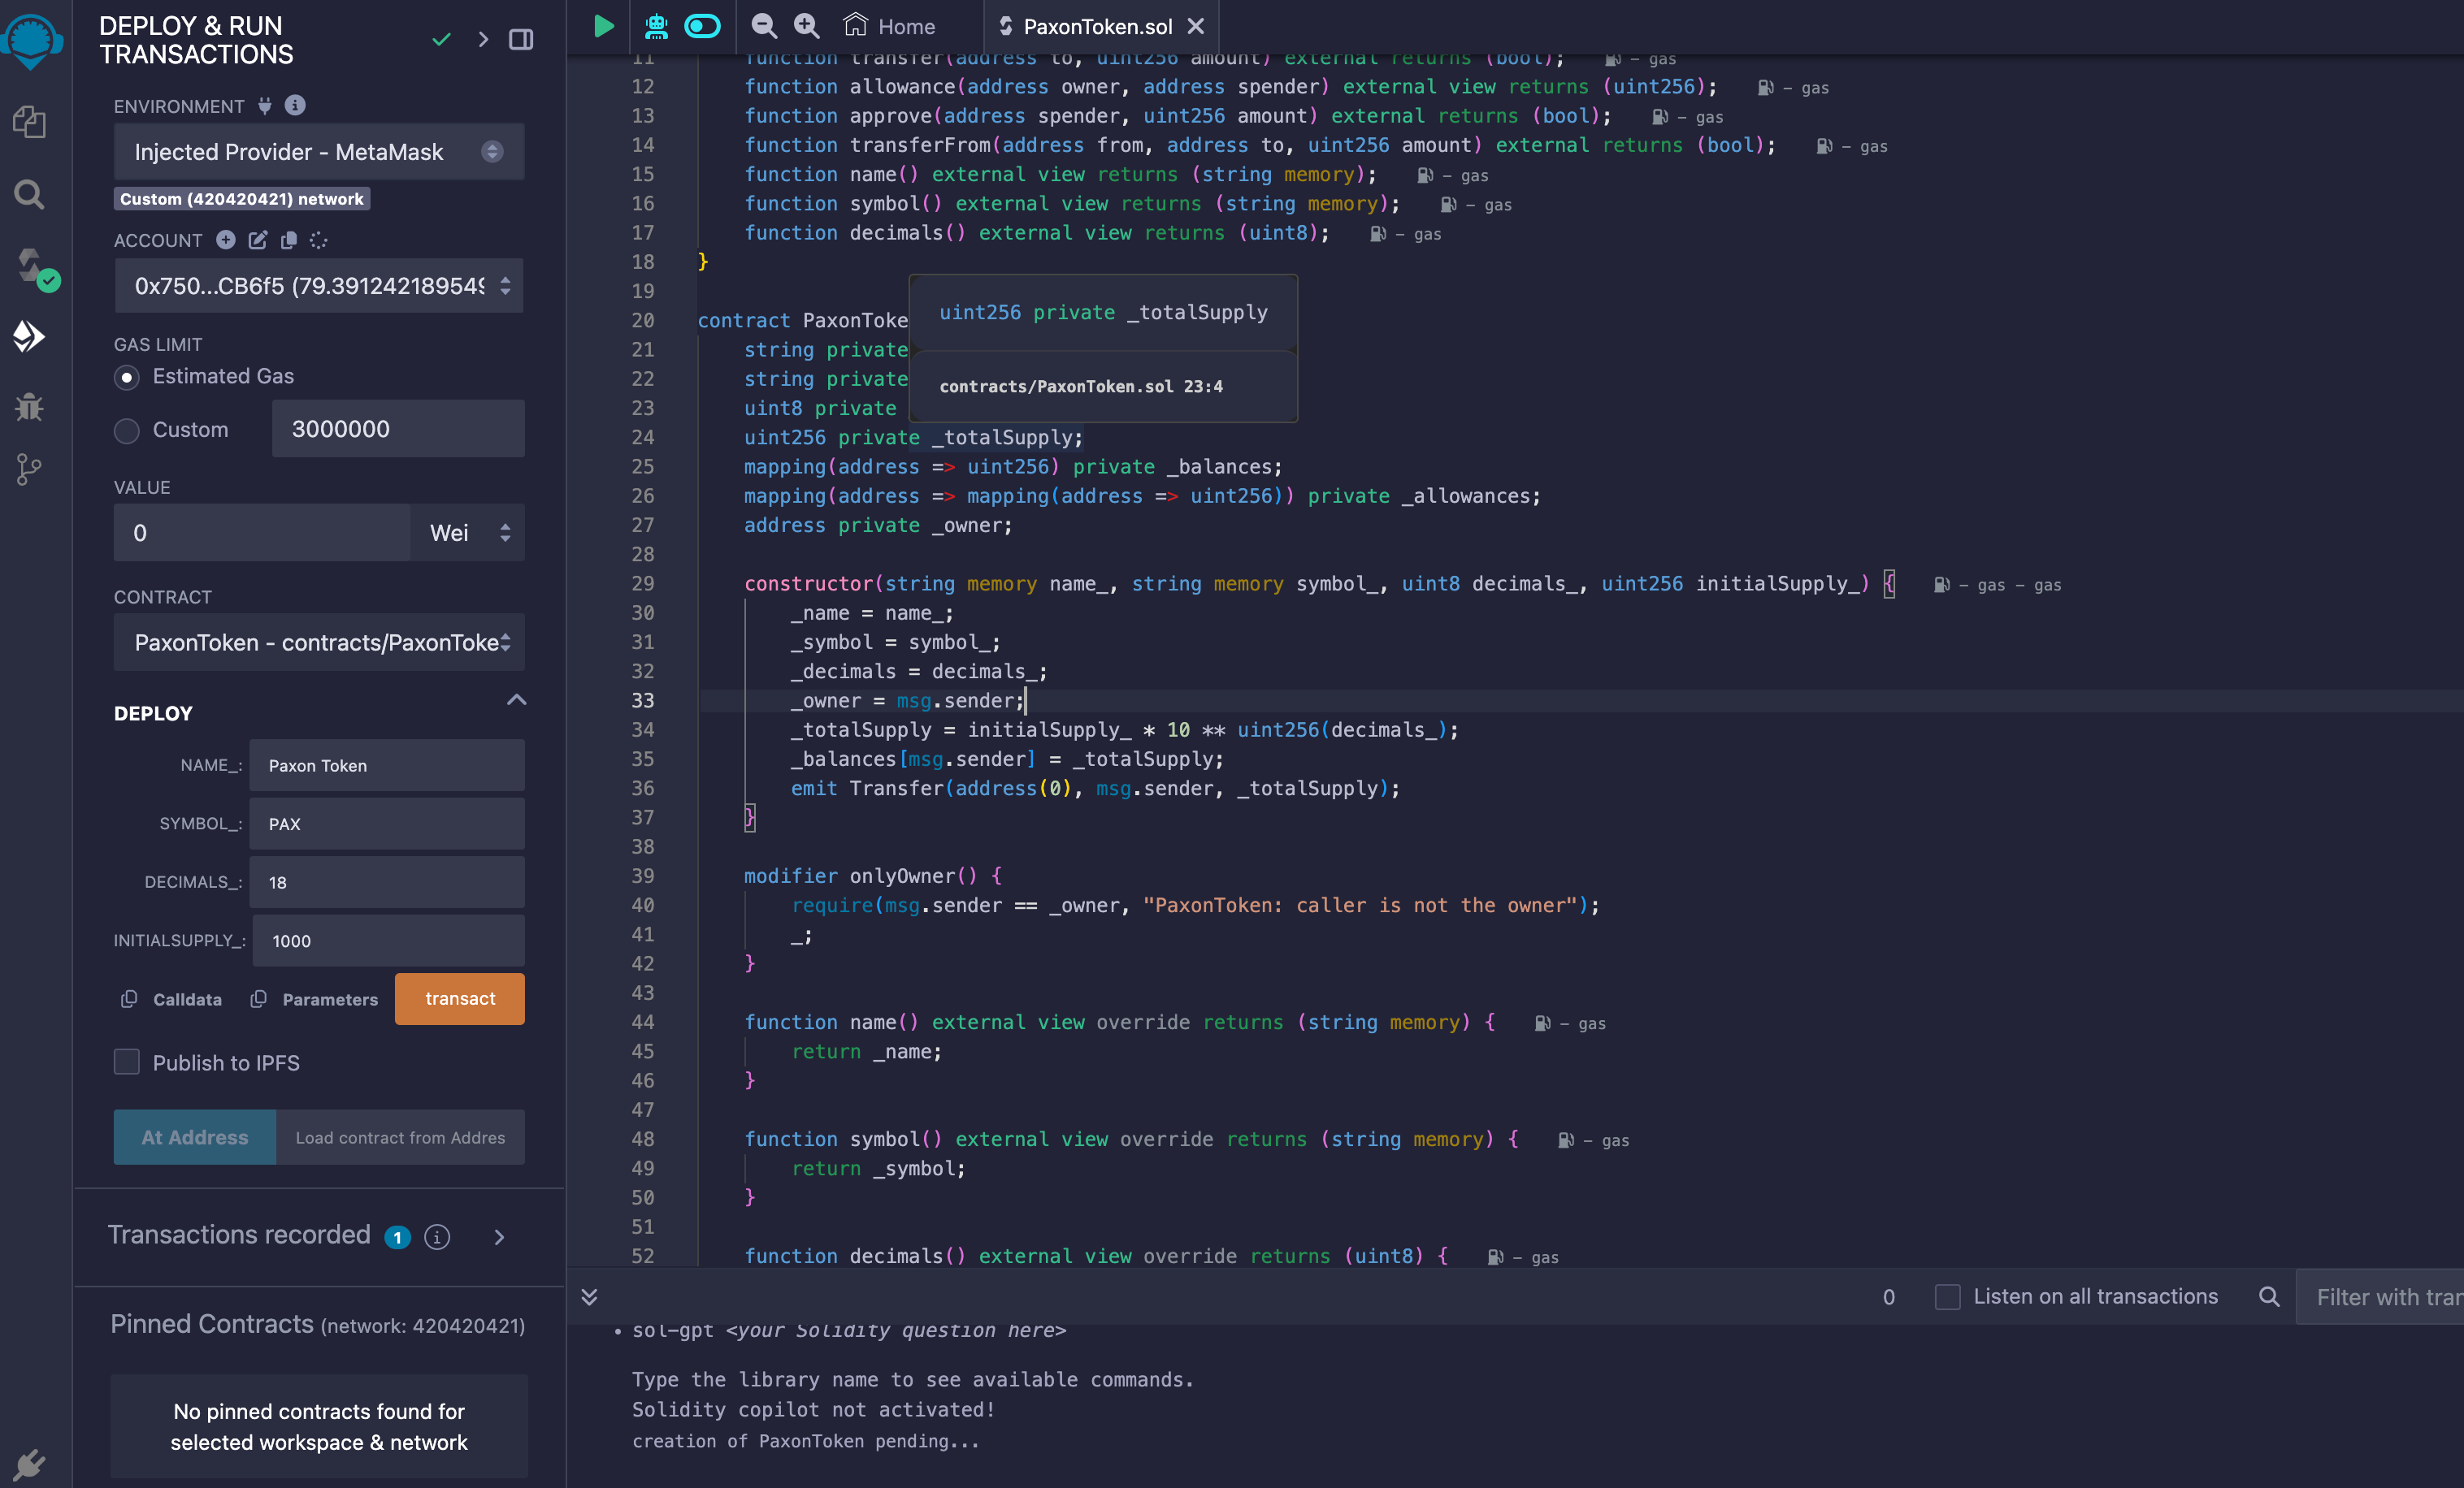Zoom in the editor font

(x=806, y=26)
